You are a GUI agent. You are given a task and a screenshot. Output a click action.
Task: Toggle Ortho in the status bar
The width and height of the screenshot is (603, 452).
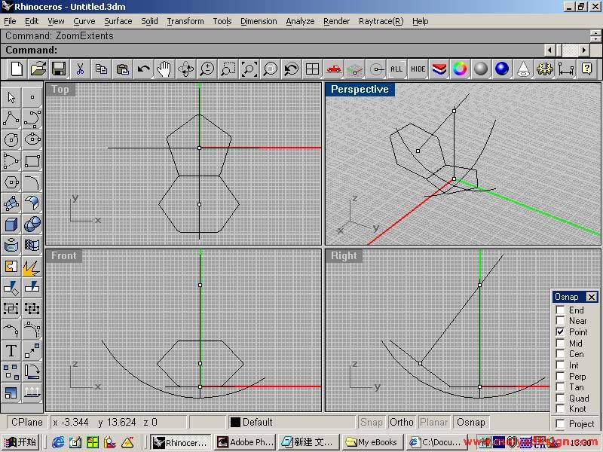coord(402,423)
